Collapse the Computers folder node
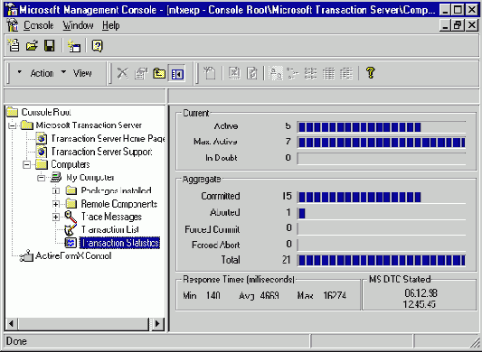The width and height of the screenshot is (482, 352). [27, 165]
